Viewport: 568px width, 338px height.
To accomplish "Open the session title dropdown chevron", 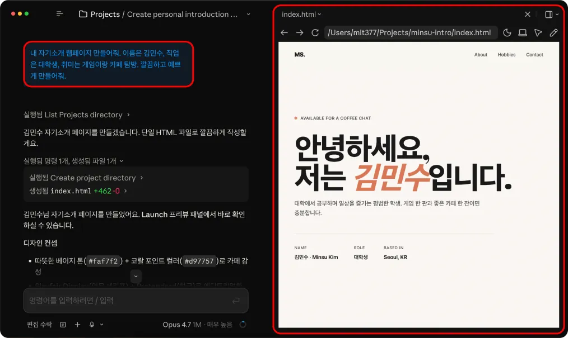I will [249, 14].
